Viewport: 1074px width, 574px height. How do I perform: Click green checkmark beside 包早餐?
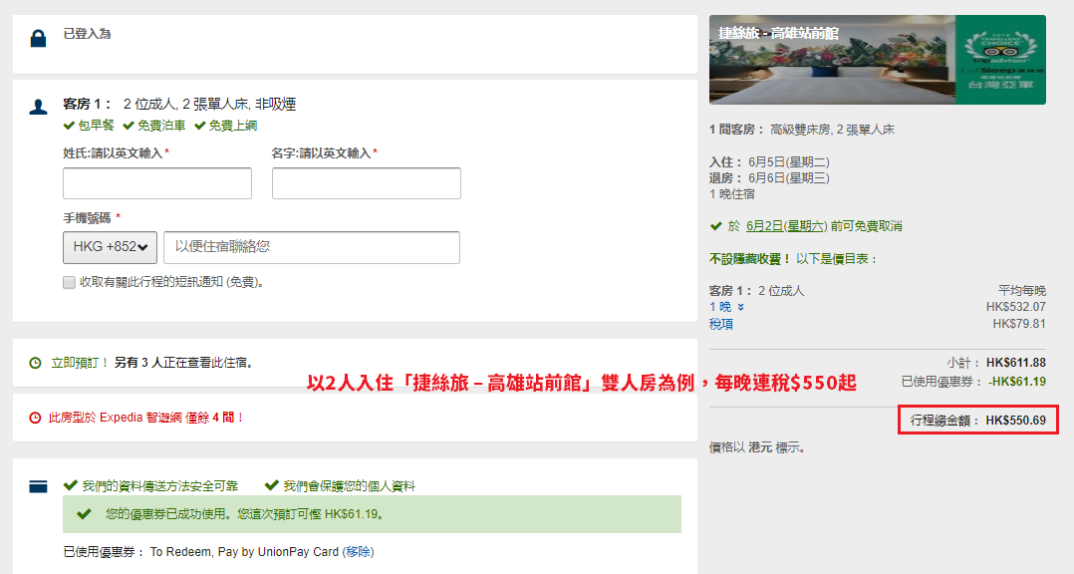pos(69,126)
